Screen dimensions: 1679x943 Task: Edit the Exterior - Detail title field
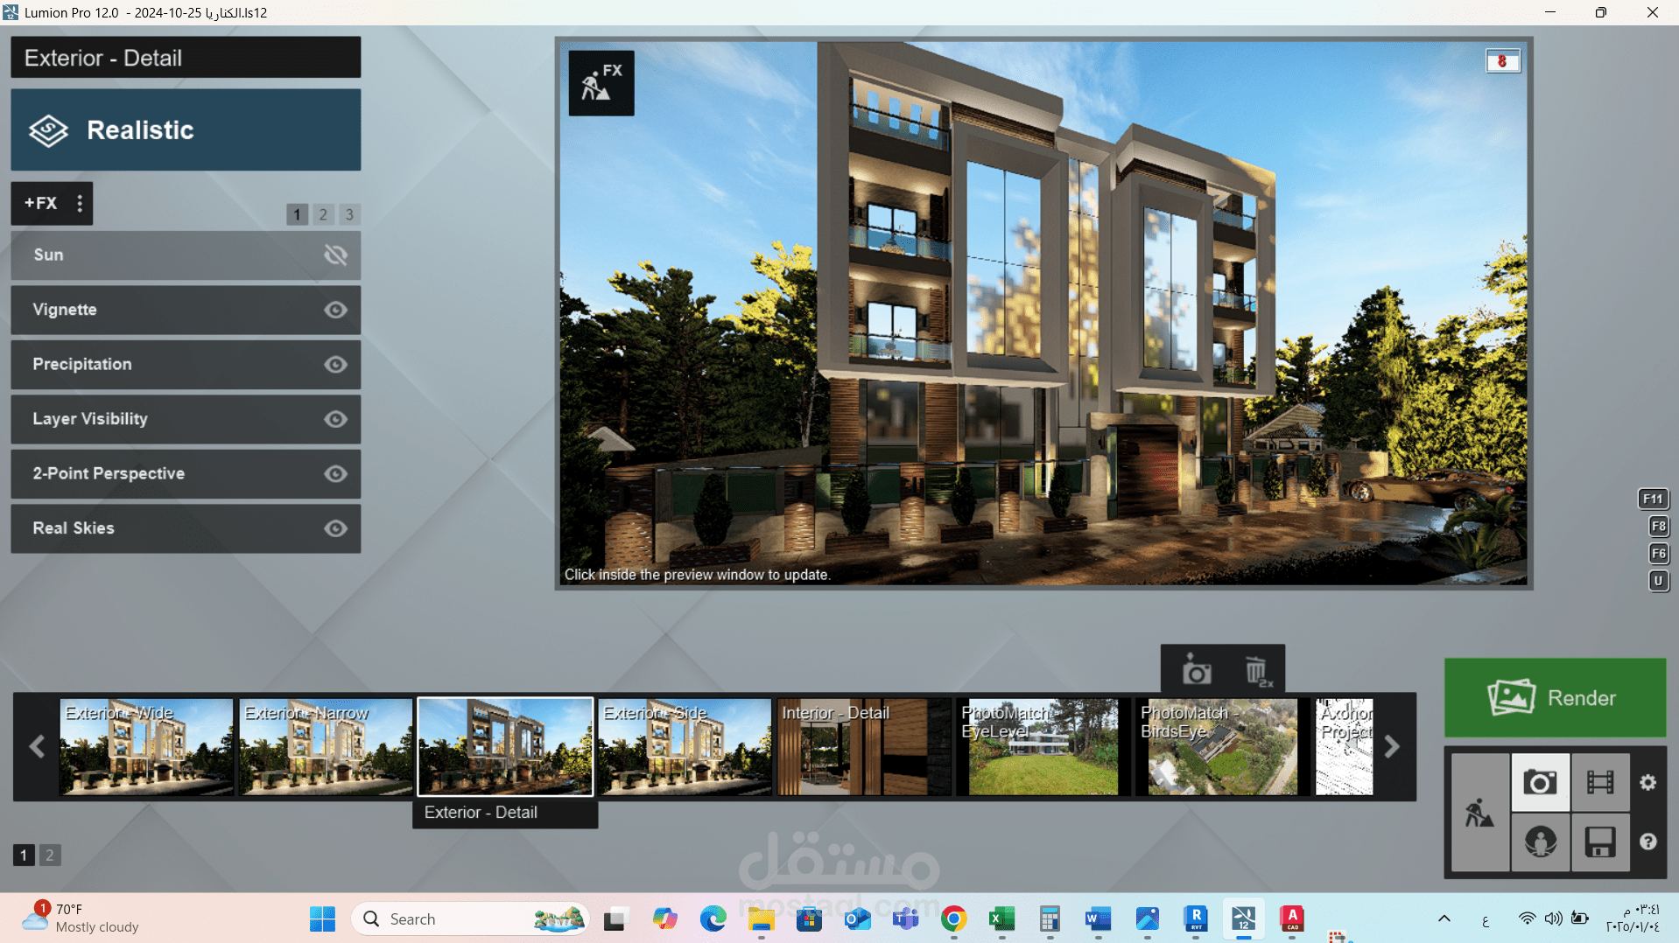click(186, 58)
